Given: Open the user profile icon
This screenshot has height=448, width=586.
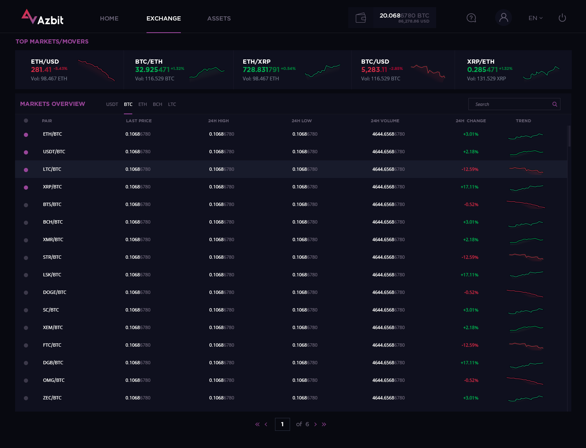Looking at the screenshot, I should [504, 18].
